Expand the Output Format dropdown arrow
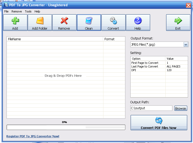This screenshot has height=143, width=193. 186,45
